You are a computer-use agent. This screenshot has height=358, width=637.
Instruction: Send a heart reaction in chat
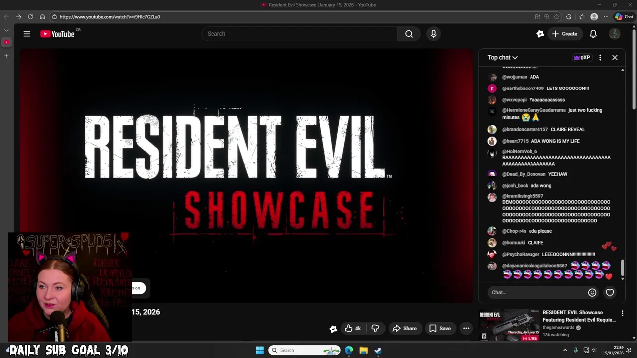click(610, 293)
